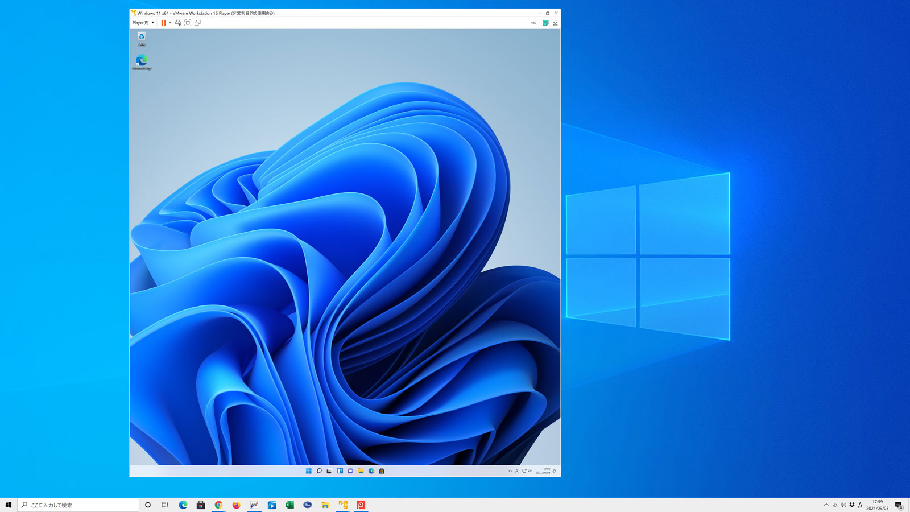Open Chat on the Windows 11 taskbar

(x=350, y=471)
